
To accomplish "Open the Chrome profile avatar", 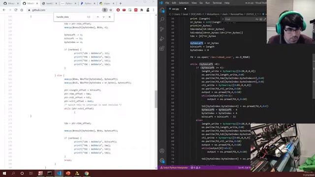I will point(148,10).
